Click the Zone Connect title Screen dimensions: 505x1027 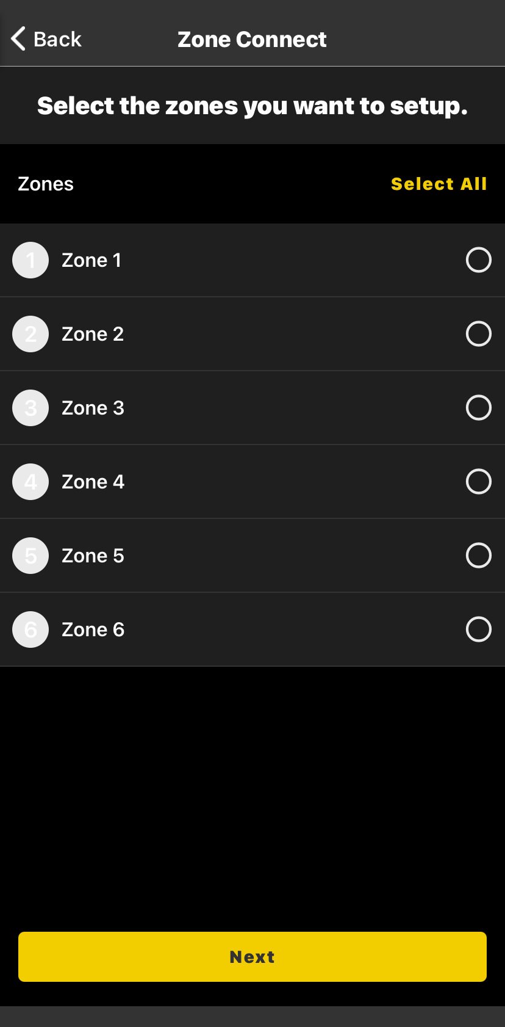(x=252, y=40)
